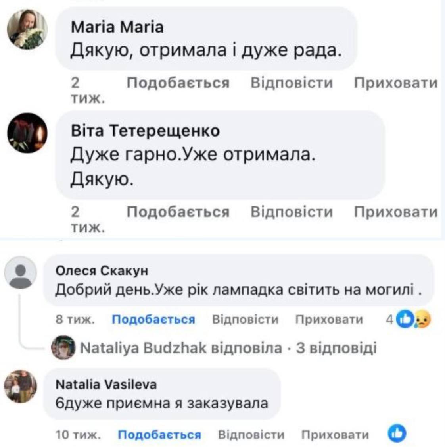This screenshot has height=447, width=445.
Task: Click Nataliya Budzhak's small reply avatar
Action: pyautogui.click(x=63, y=347)
